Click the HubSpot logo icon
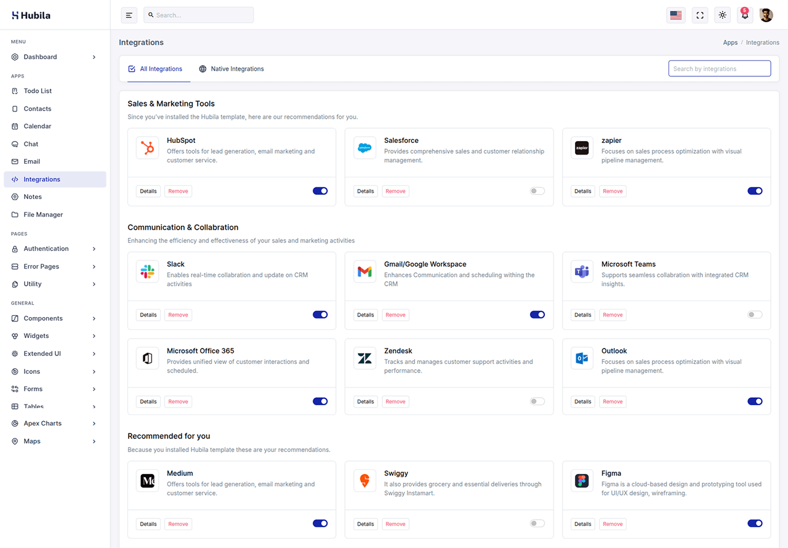This screenshot has height=548, width=788. click(x=148, y=148)
